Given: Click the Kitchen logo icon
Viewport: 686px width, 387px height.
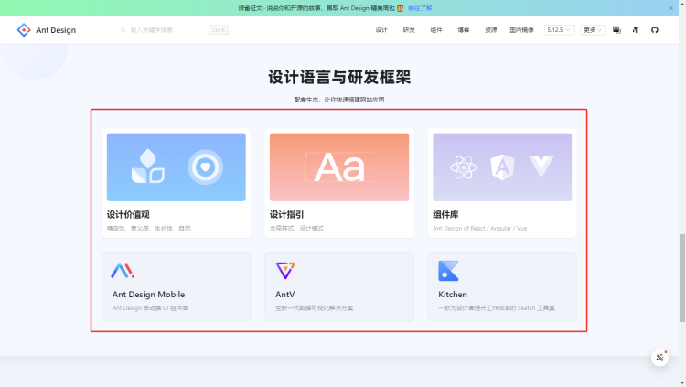Looking at the screenshot, I should click(x=448, y=271).
